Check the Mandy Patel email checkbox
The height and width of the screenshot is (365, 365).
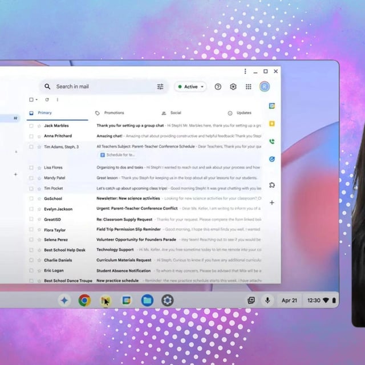coord(31,178)
